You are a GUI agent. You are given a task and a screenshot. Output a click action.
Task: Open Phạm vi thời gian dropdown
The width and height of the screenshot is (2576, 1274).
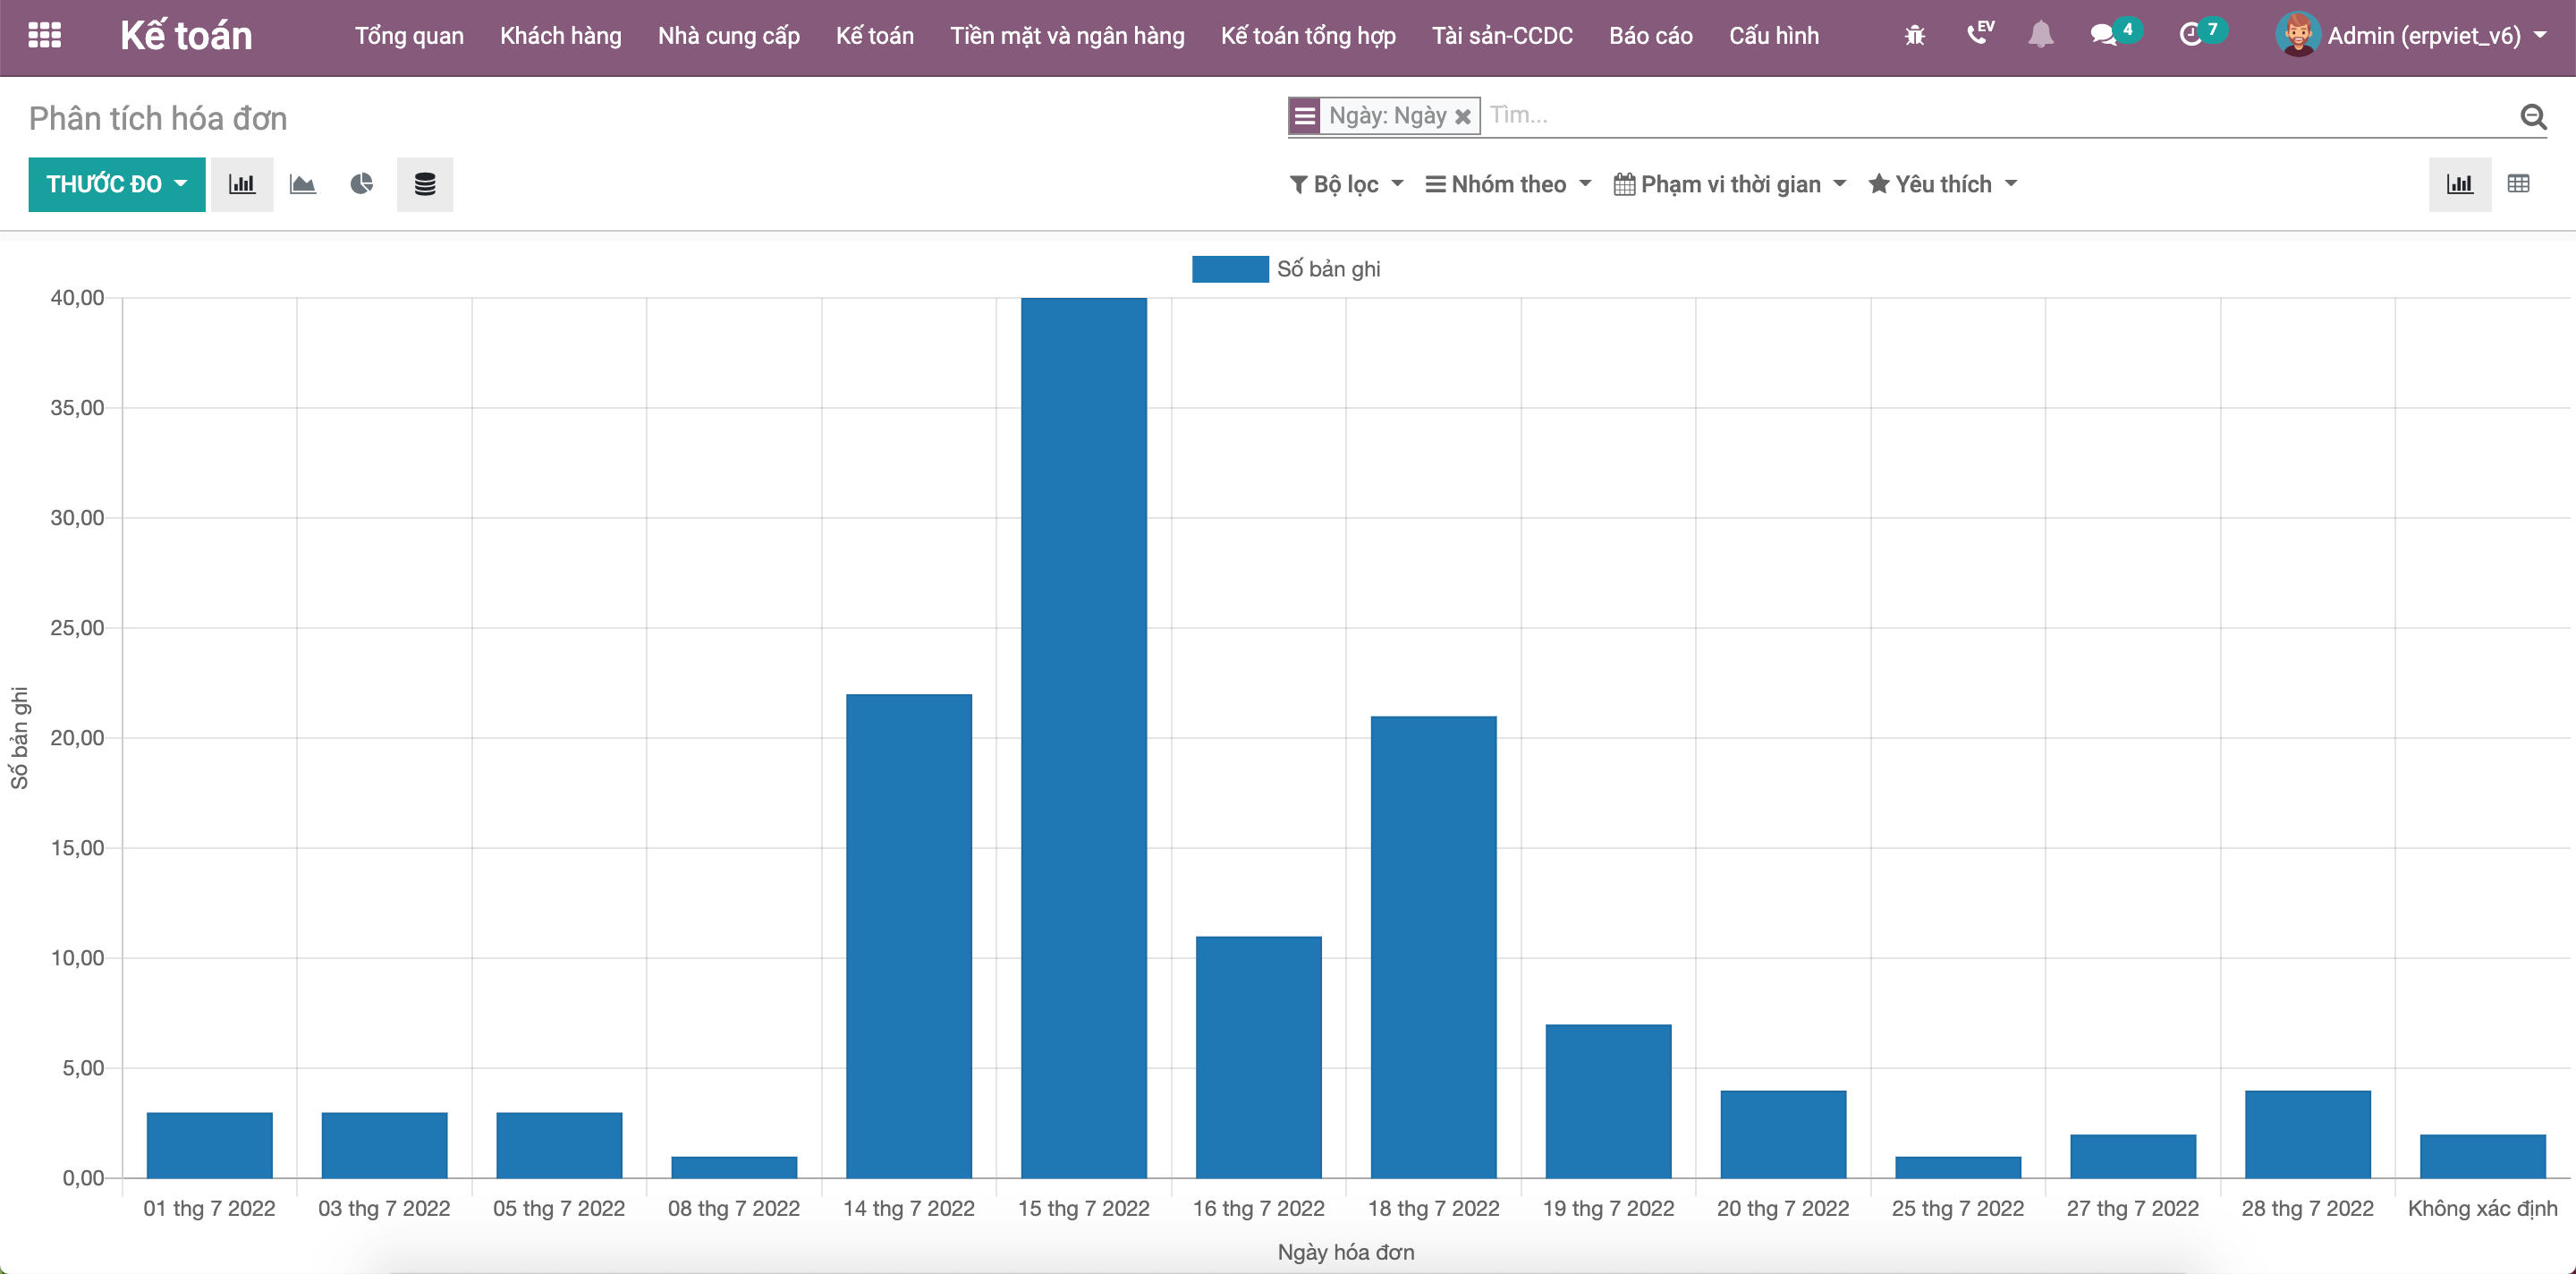pos(1729,184)
